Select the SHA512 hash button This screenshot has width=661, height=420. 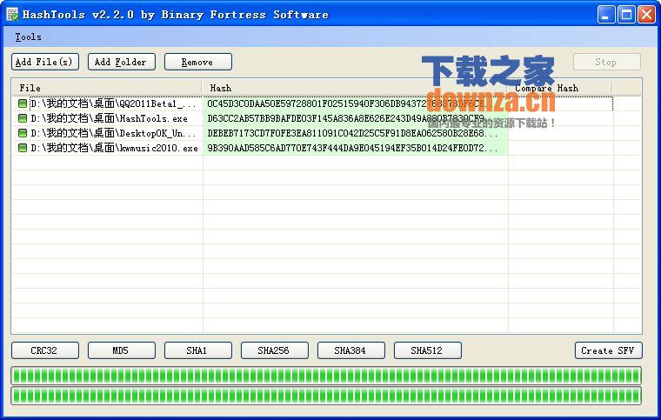coord(428,350)
